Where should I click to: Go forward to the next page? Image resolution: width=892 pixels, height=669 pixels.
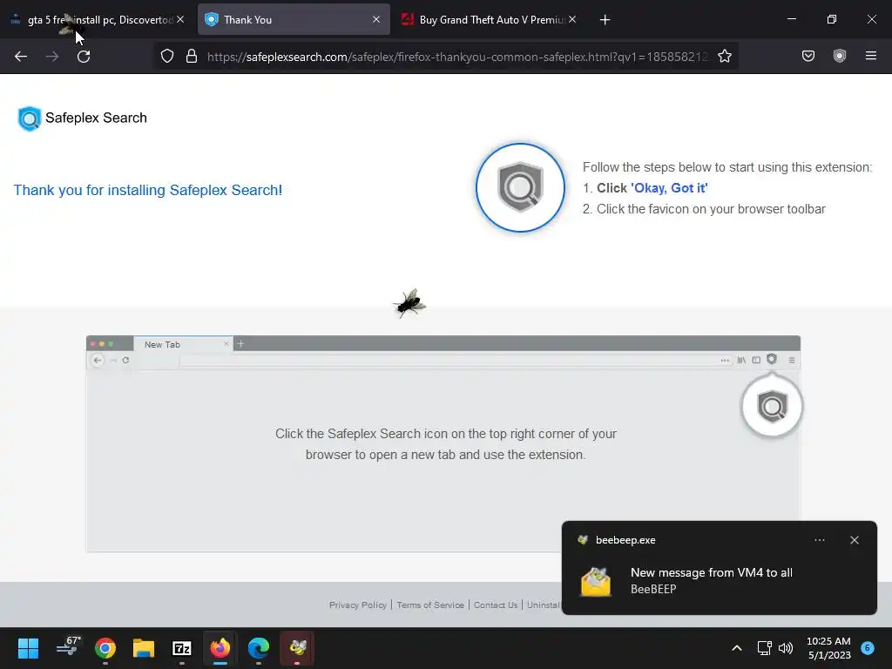pyautogui.click(x=52, y=57)
